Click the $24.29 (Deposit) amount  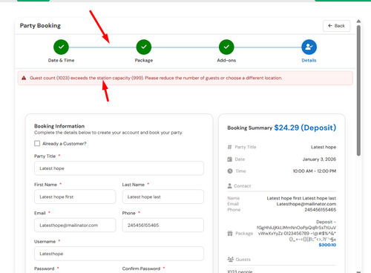305,128
